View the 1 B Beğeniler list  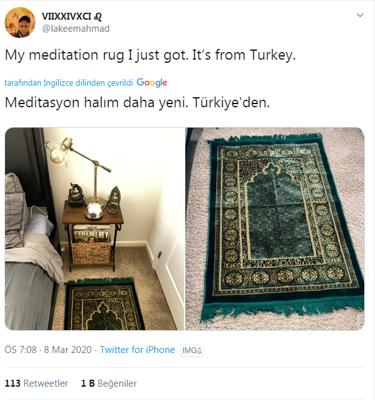click(109, 383)
